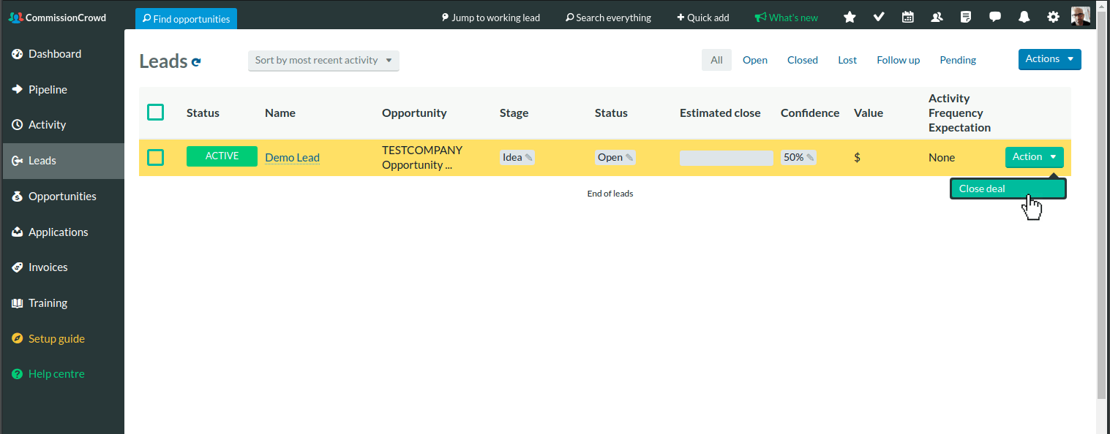Edit the Open status pencil icon
This screenshot has width=1110, height=434.
[629, 158]
